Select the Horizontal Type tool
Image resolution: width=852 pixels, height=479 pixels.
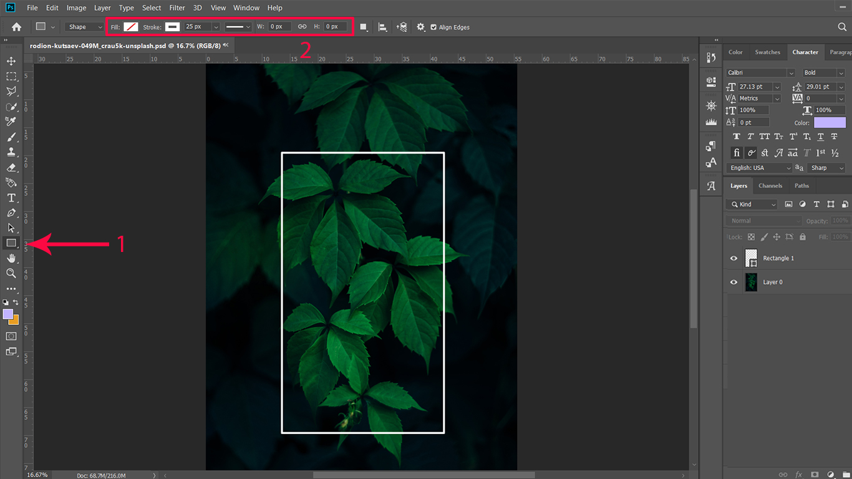coord(11,198)
